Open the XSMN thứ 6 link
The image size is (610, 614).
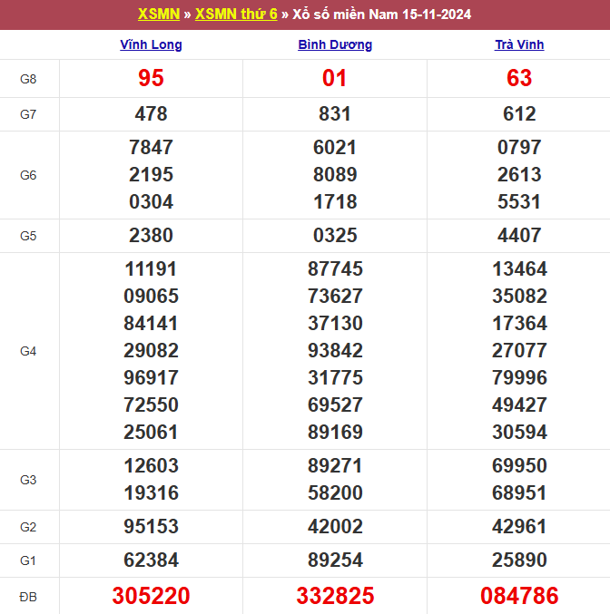click(236, 15)
